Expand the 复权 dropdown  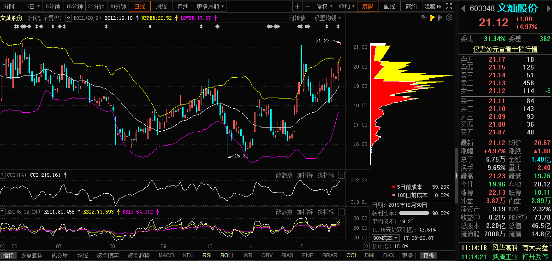coord(324,6)
